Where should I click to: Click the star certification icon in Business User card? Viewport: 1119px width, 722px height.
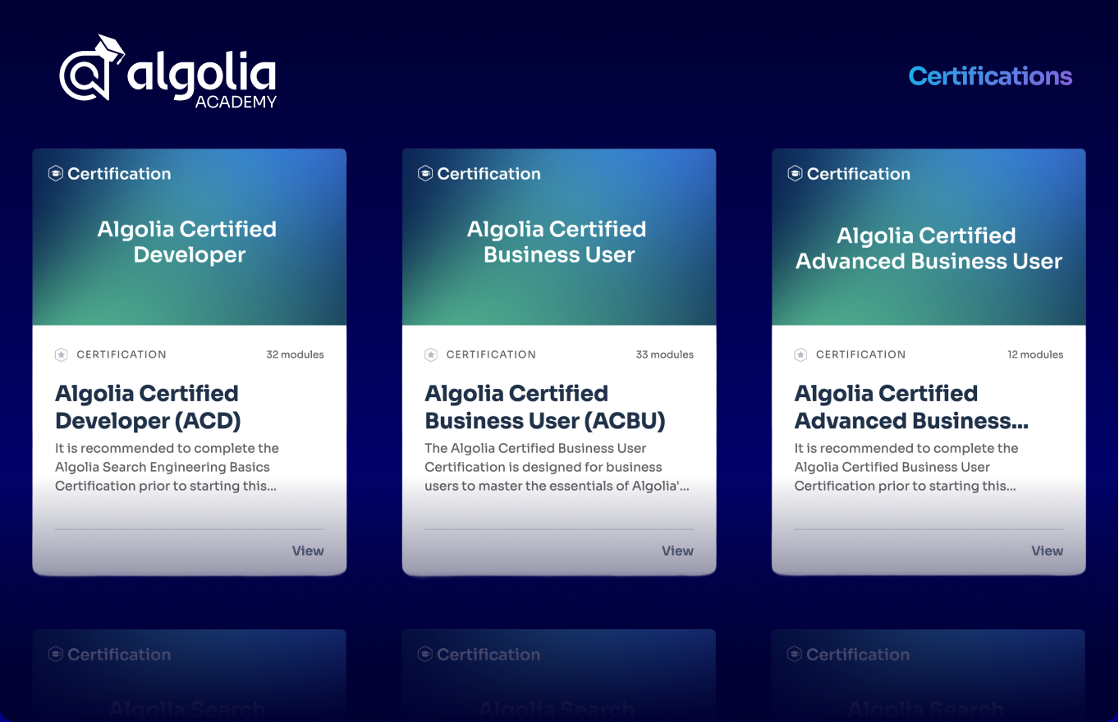pyautogui.click(x=431, y=354)
